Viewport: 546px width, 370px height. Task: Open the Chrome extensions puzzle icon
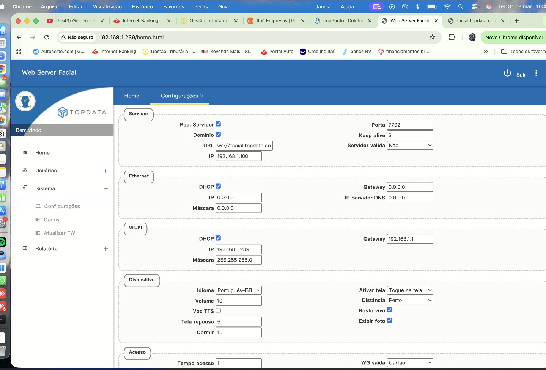(452, 37)
